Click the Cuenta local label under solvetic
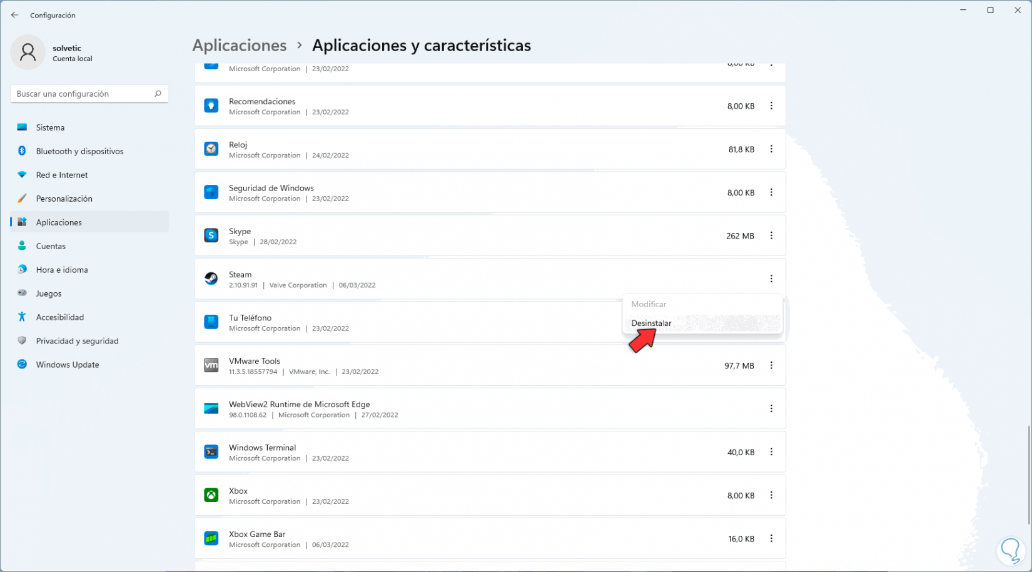This screenshot has width=1032, height=572. point(73,59)
